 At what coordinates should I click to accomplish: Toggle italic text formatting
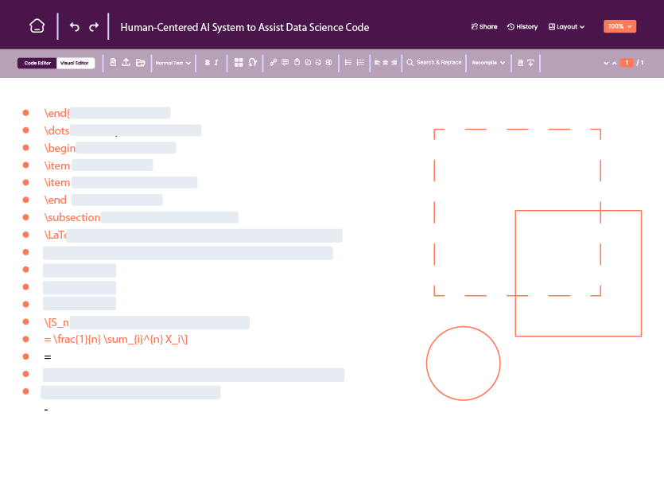coord(216,62)
